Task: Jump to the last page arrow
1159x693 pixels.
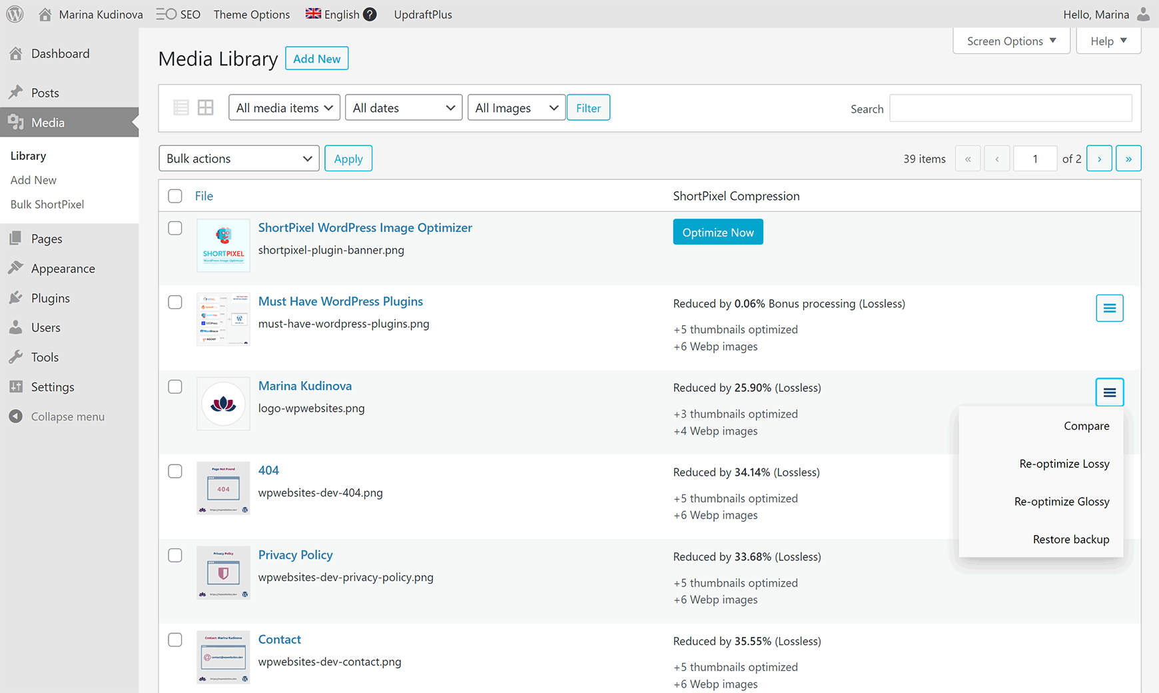Action: [1128, 159]
